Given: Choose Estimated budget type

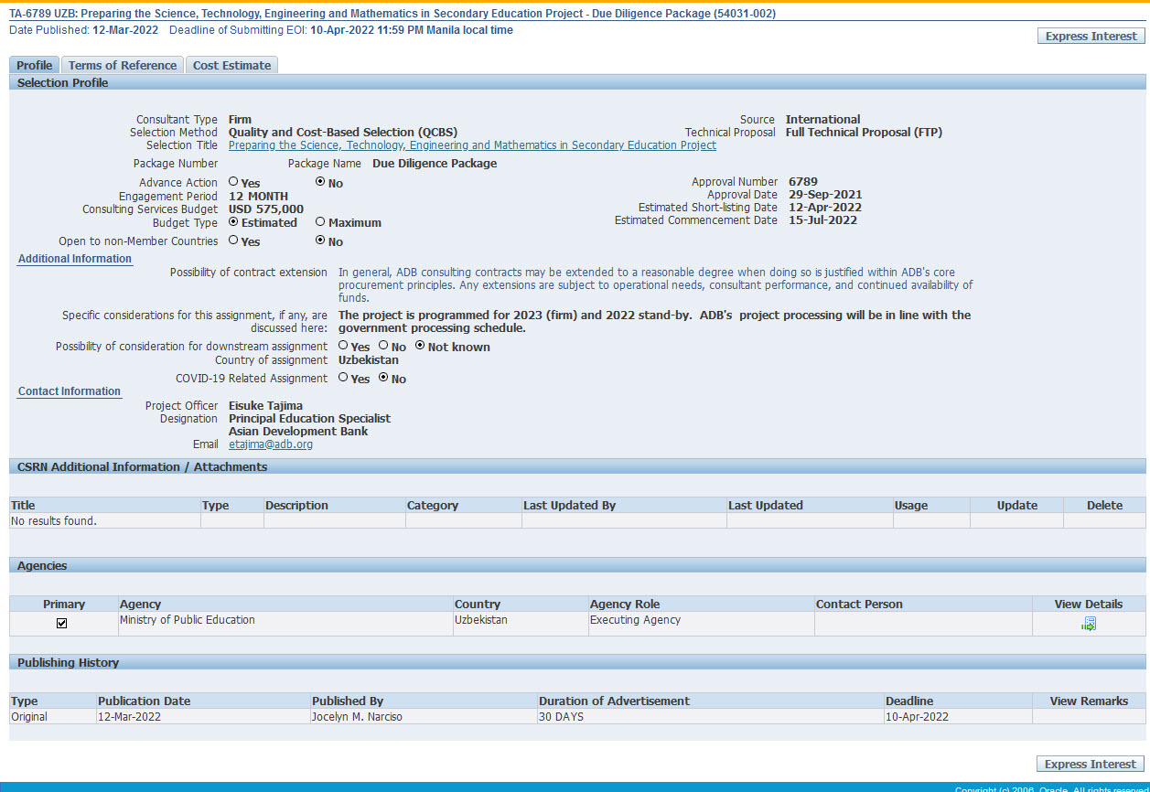Looking at the screenshot, I should coord(233,221).
